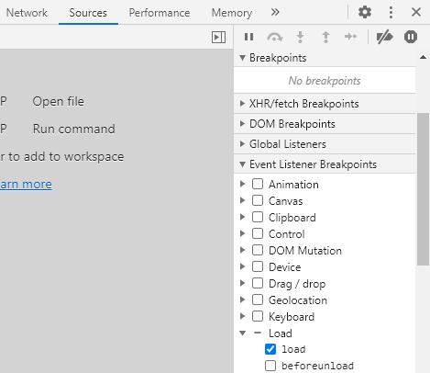Check the Canvas checkbox
The width and height of the screenshot is (430, 373).
tap(258, 200)
